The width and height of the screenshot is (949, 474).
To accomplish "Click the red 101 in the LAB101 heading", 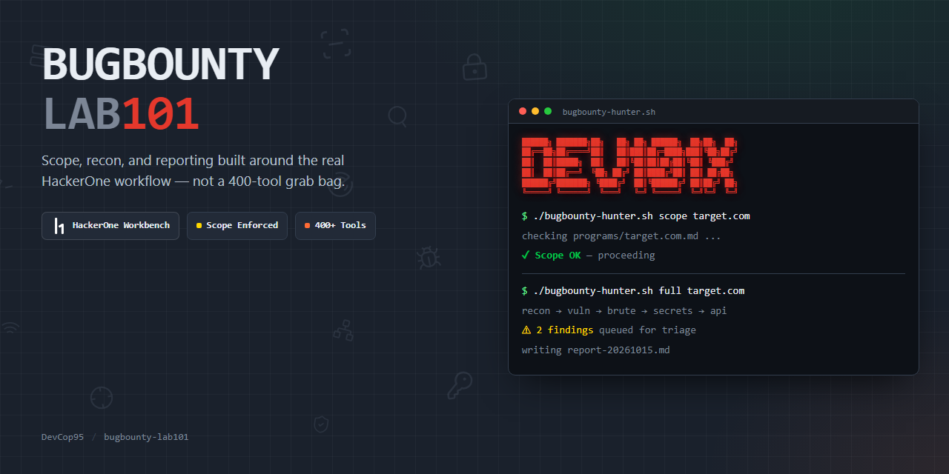I will pyautogui.click(x=160, y=115).
